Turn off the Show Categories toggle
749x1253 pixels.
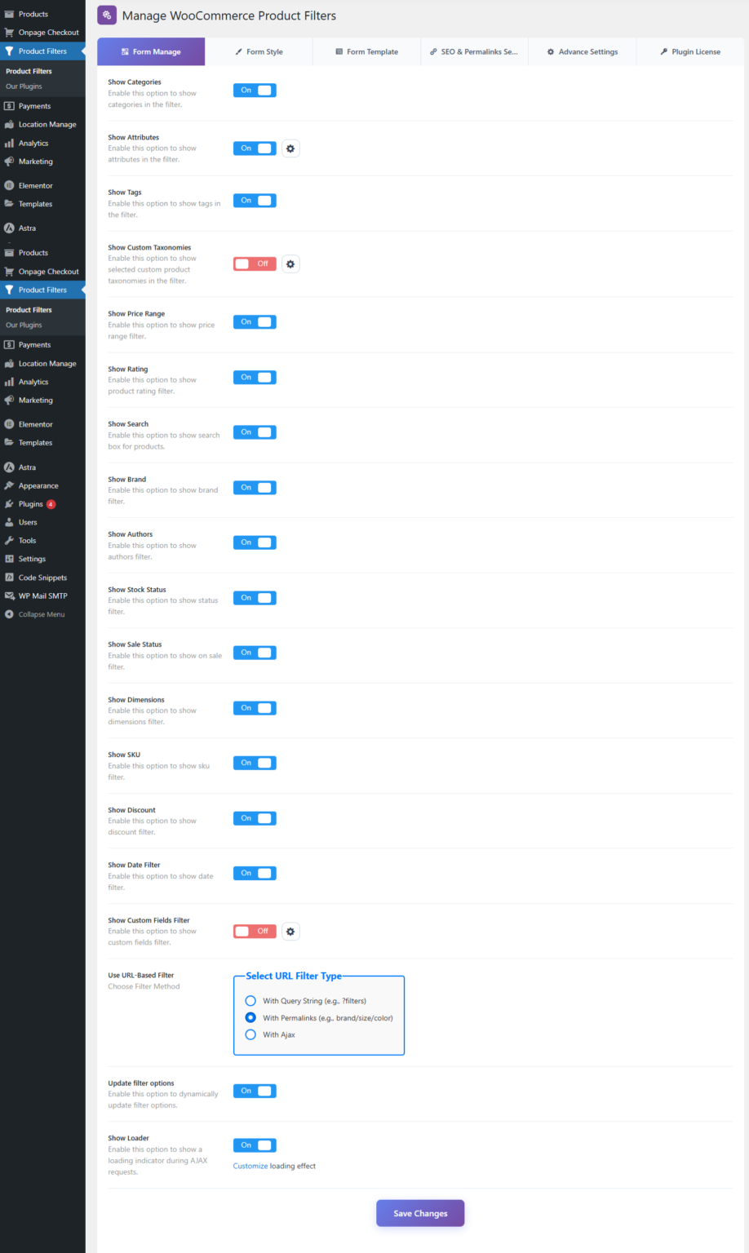(255, 91)
